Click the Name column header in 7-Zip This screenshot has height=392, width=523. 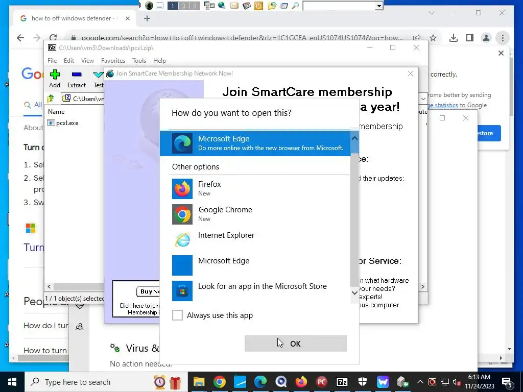(56, 112)
